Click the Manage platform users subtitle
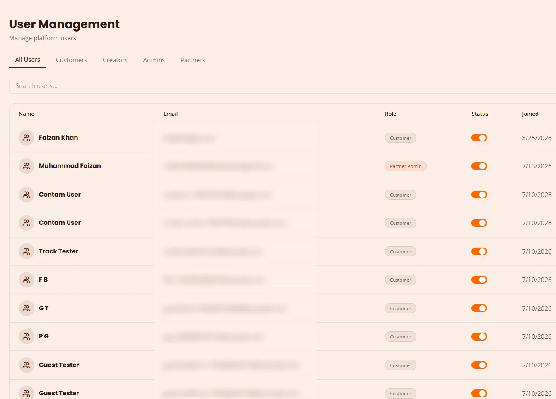Image resolution: width=556 pixels, height=399 pixels. coord(43,38)
